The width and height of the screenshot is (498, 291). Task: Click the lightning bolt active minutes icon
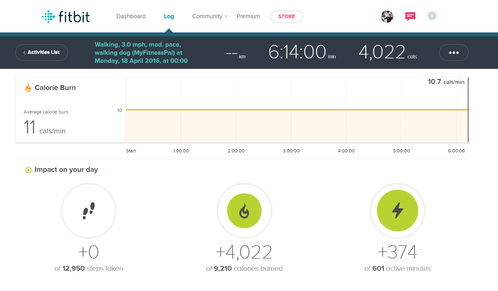(397, 210)
